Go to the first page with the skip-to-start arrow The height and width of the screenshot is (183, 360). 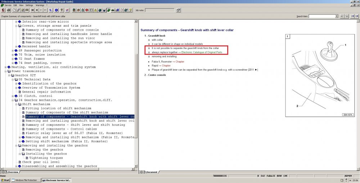click(x=32, y=10)
